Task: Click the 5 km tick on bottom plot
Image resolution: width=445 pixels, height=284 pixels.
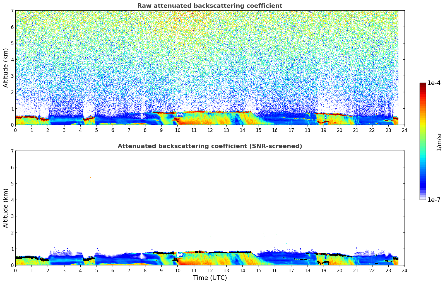Action: pos(12,183)
